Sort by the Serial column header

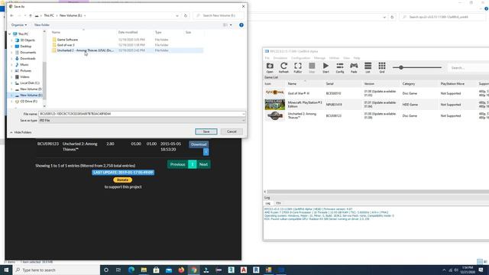pyautogui.click(x=329, y=84)
